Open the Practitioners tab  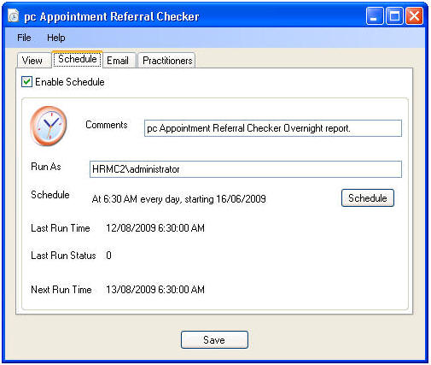point(167,61)
